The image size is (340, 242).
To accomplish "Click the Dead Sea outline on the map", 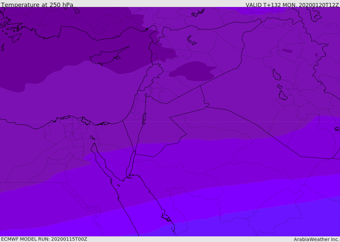I will pyautogui.click(x=144, y=119).
